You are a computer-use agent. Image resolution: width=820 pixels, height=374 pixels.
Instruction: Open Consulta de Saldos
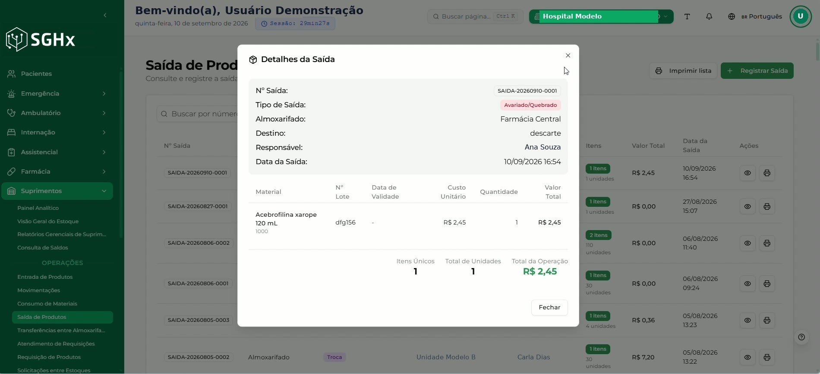point(43,248)
